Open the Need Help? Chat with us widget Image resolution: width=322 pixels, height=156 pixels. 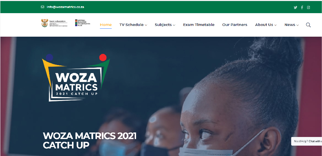(307, 141)
